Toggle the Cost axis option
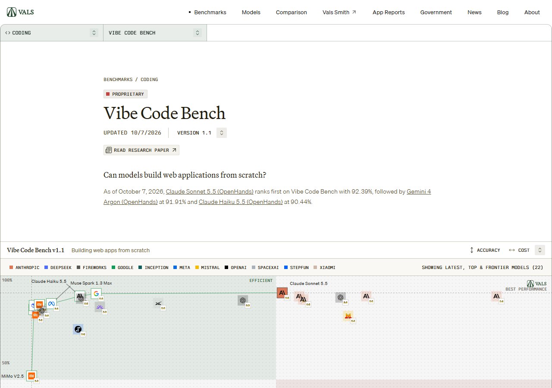This screenshot has height=388, width=552. pos(519,250)
